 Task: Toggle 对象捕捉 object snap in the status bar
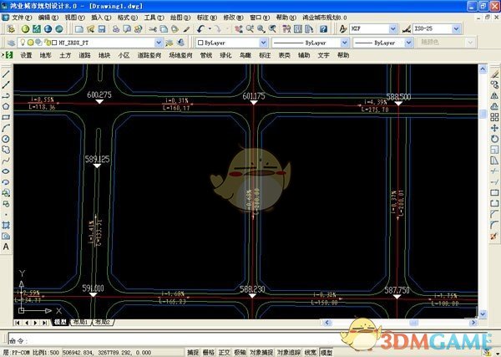point(261,352)
